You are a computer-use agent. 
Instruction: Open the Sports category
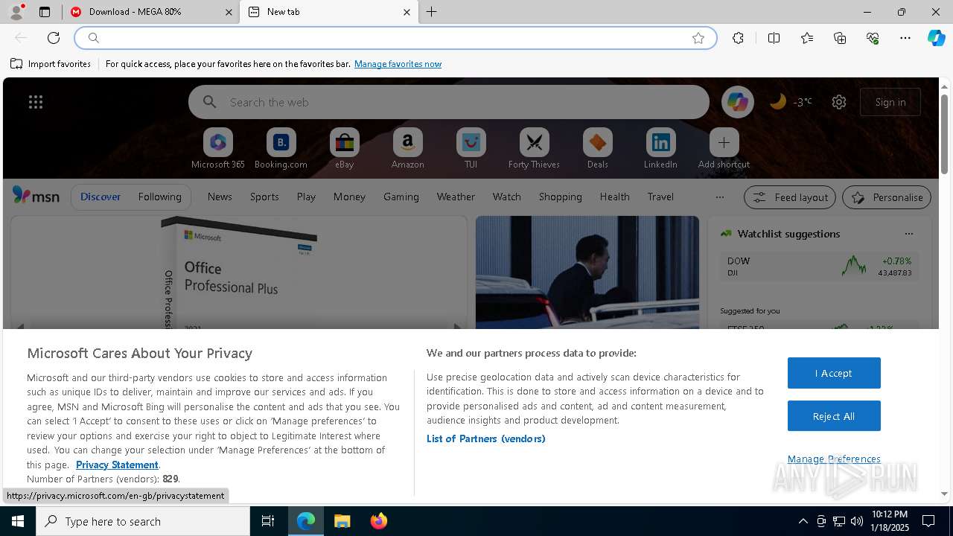click(264, 197)
